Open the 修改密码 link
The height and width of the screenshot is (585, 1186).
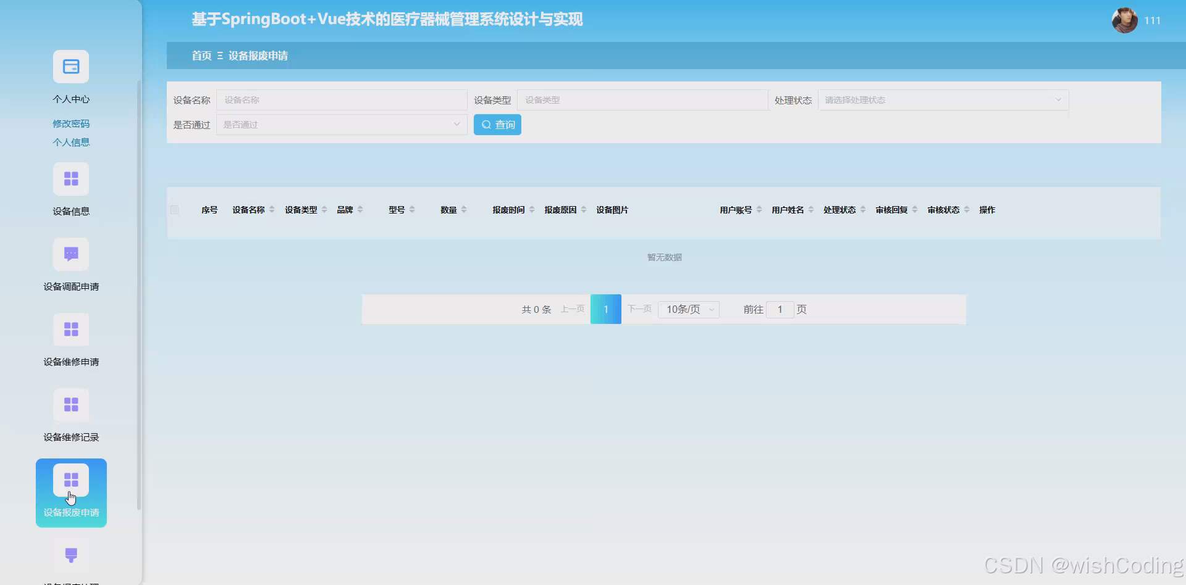[70, 123]
